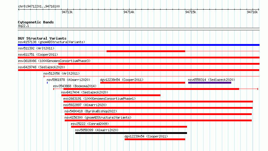Open variant nsv5490418 (ByrskaBishop2022) label
Image resolution: width=268 pixels, height=151 pixels.
[91, 111]
